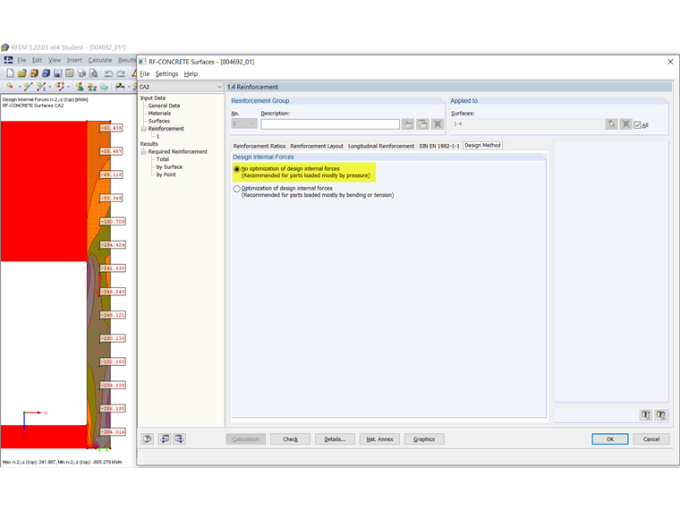
Task: Click new reinforcement group folder icon
Action: coord(408,124)
